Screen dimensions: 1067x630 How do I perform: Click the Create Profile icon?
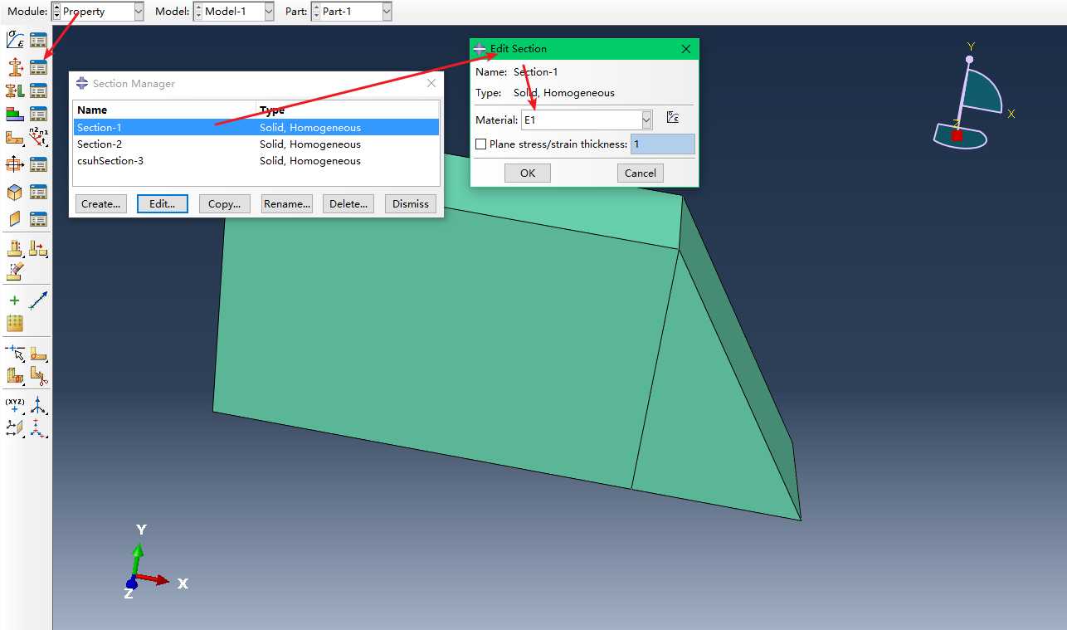click(15, 164)
